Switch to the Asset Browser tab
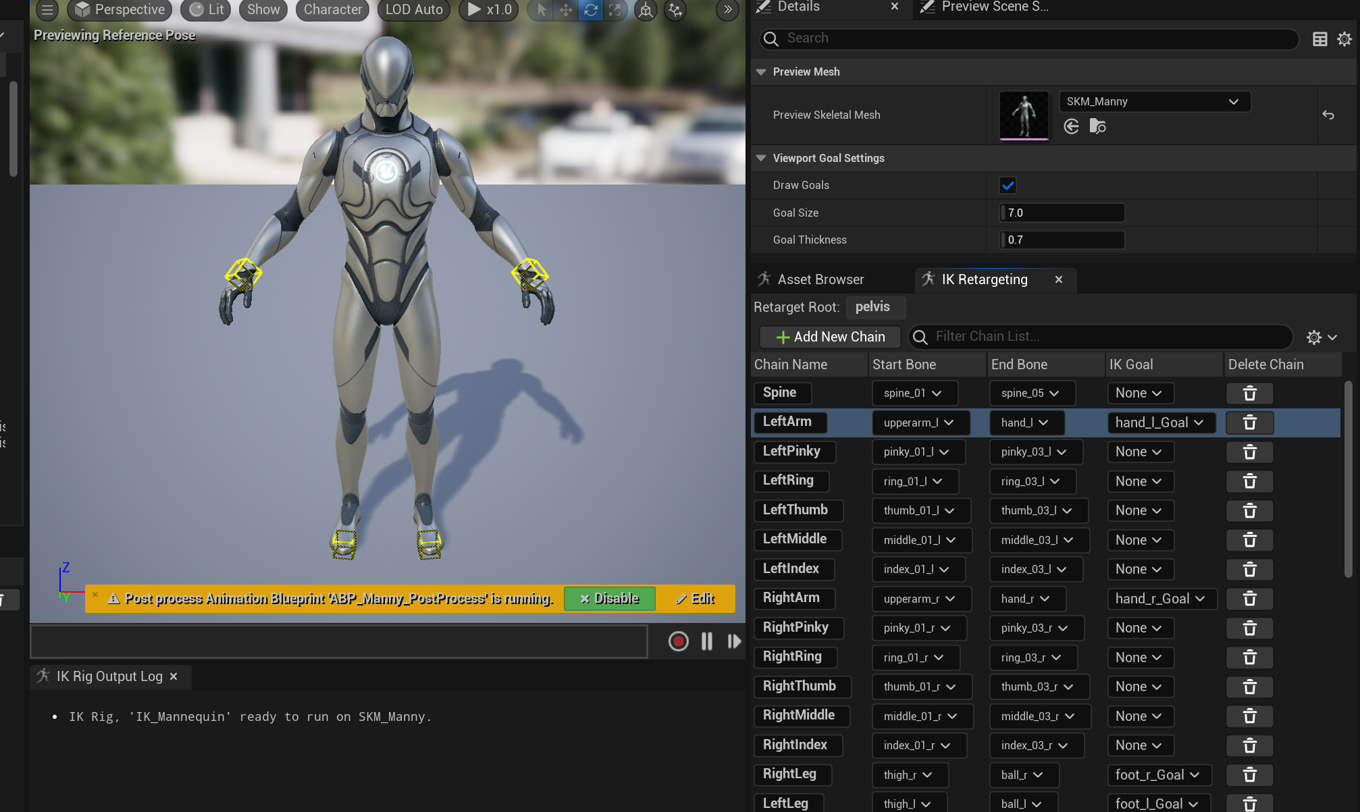The height and width of the screenshot is (812, 1360). pyautogui.click(x=820, y=279)
